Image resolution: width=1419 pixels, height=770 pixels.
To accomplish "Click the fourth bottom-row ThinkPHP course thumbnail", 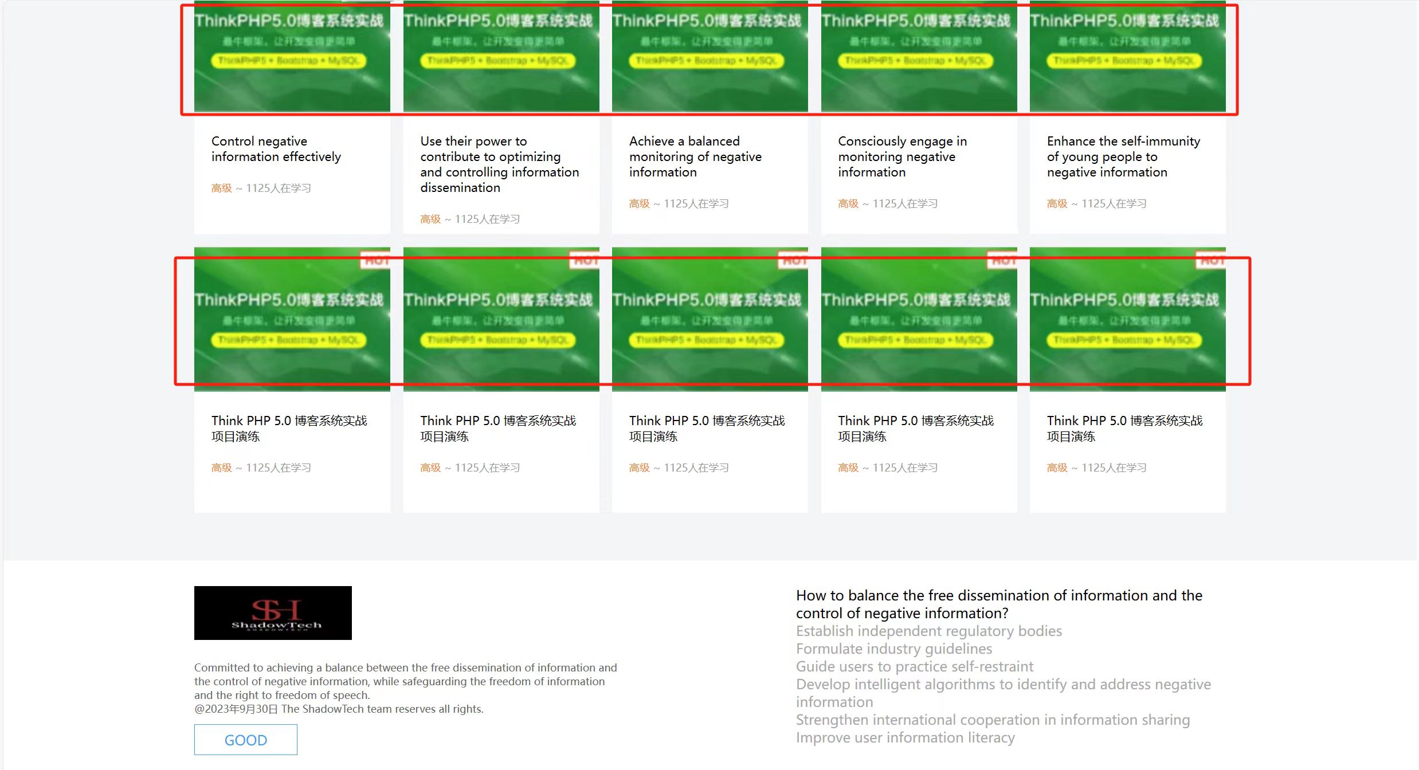I will pyautogui.click(x=919, y=321).
